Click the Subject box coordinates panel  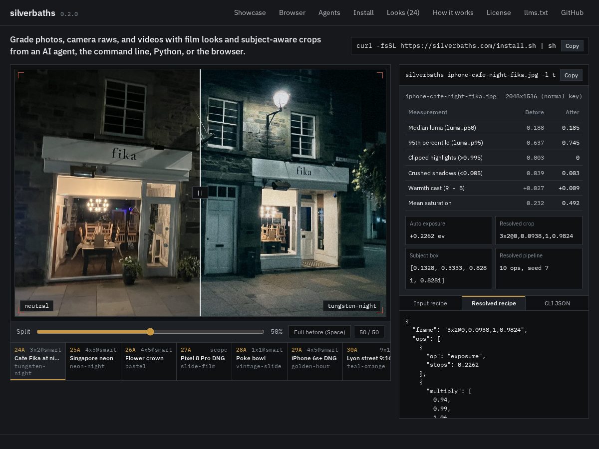pos(449,268)
